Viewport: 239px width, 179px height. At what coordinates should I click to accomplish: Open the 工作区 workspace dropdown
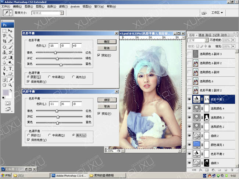[217, 12]
